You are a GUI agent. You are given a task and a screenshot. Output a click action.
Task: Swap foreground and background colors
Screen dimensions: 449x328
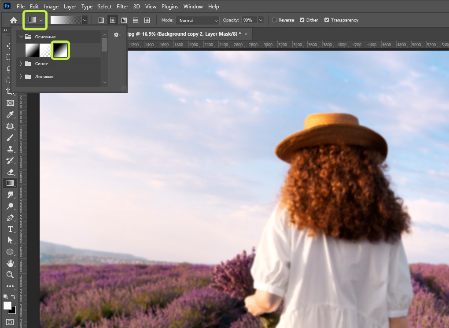(13, 296)
